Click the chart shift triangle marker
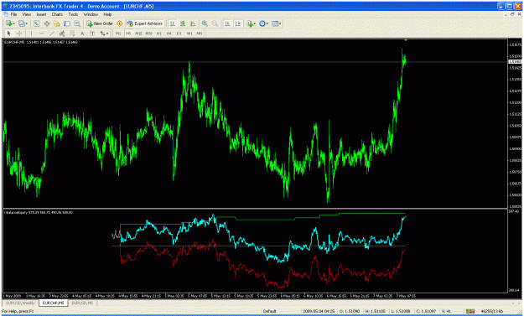The image size is (524, 316). [405, 40]
